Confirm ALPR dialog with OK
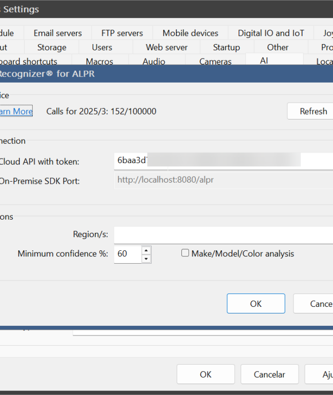Screen dimensions: 333x395 click(256, 304)
